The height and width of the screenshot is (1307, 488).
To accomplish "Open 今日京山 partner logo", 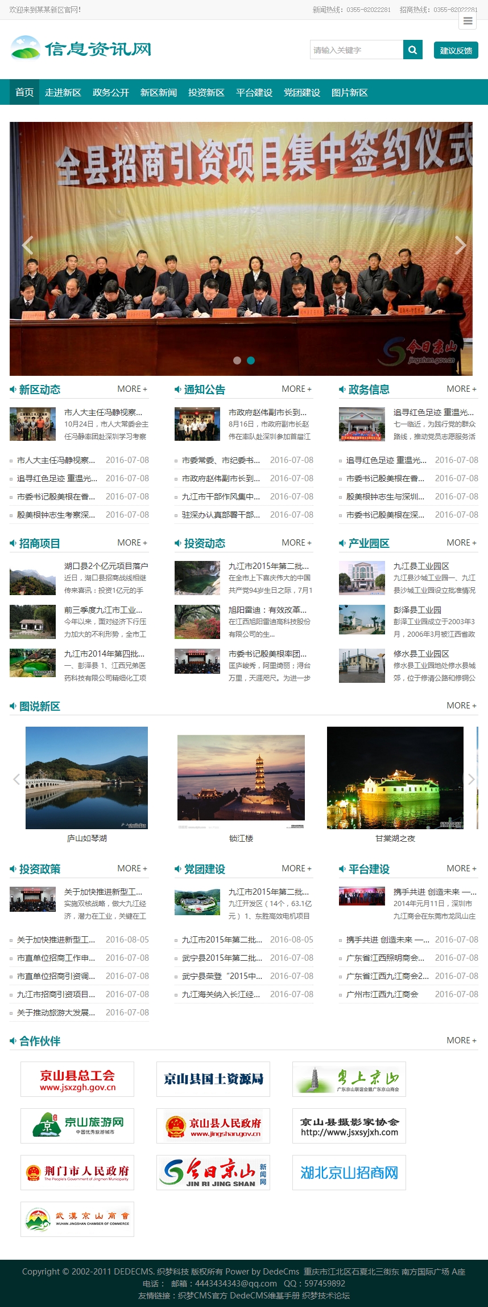I will pos(213,1172).
